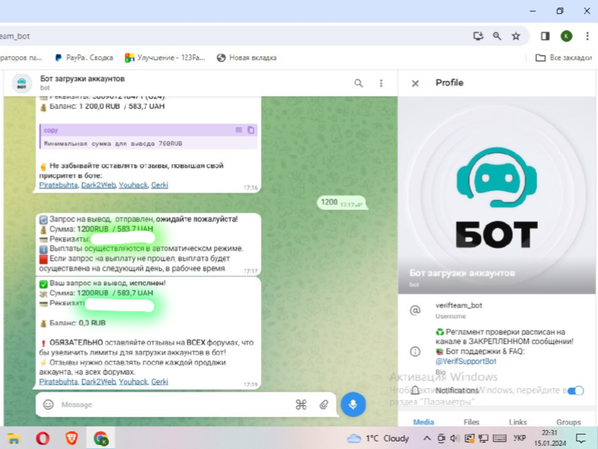Copy the code block with copy icon
Viewport: 598px width, 449px height.
tap(251, 130)
